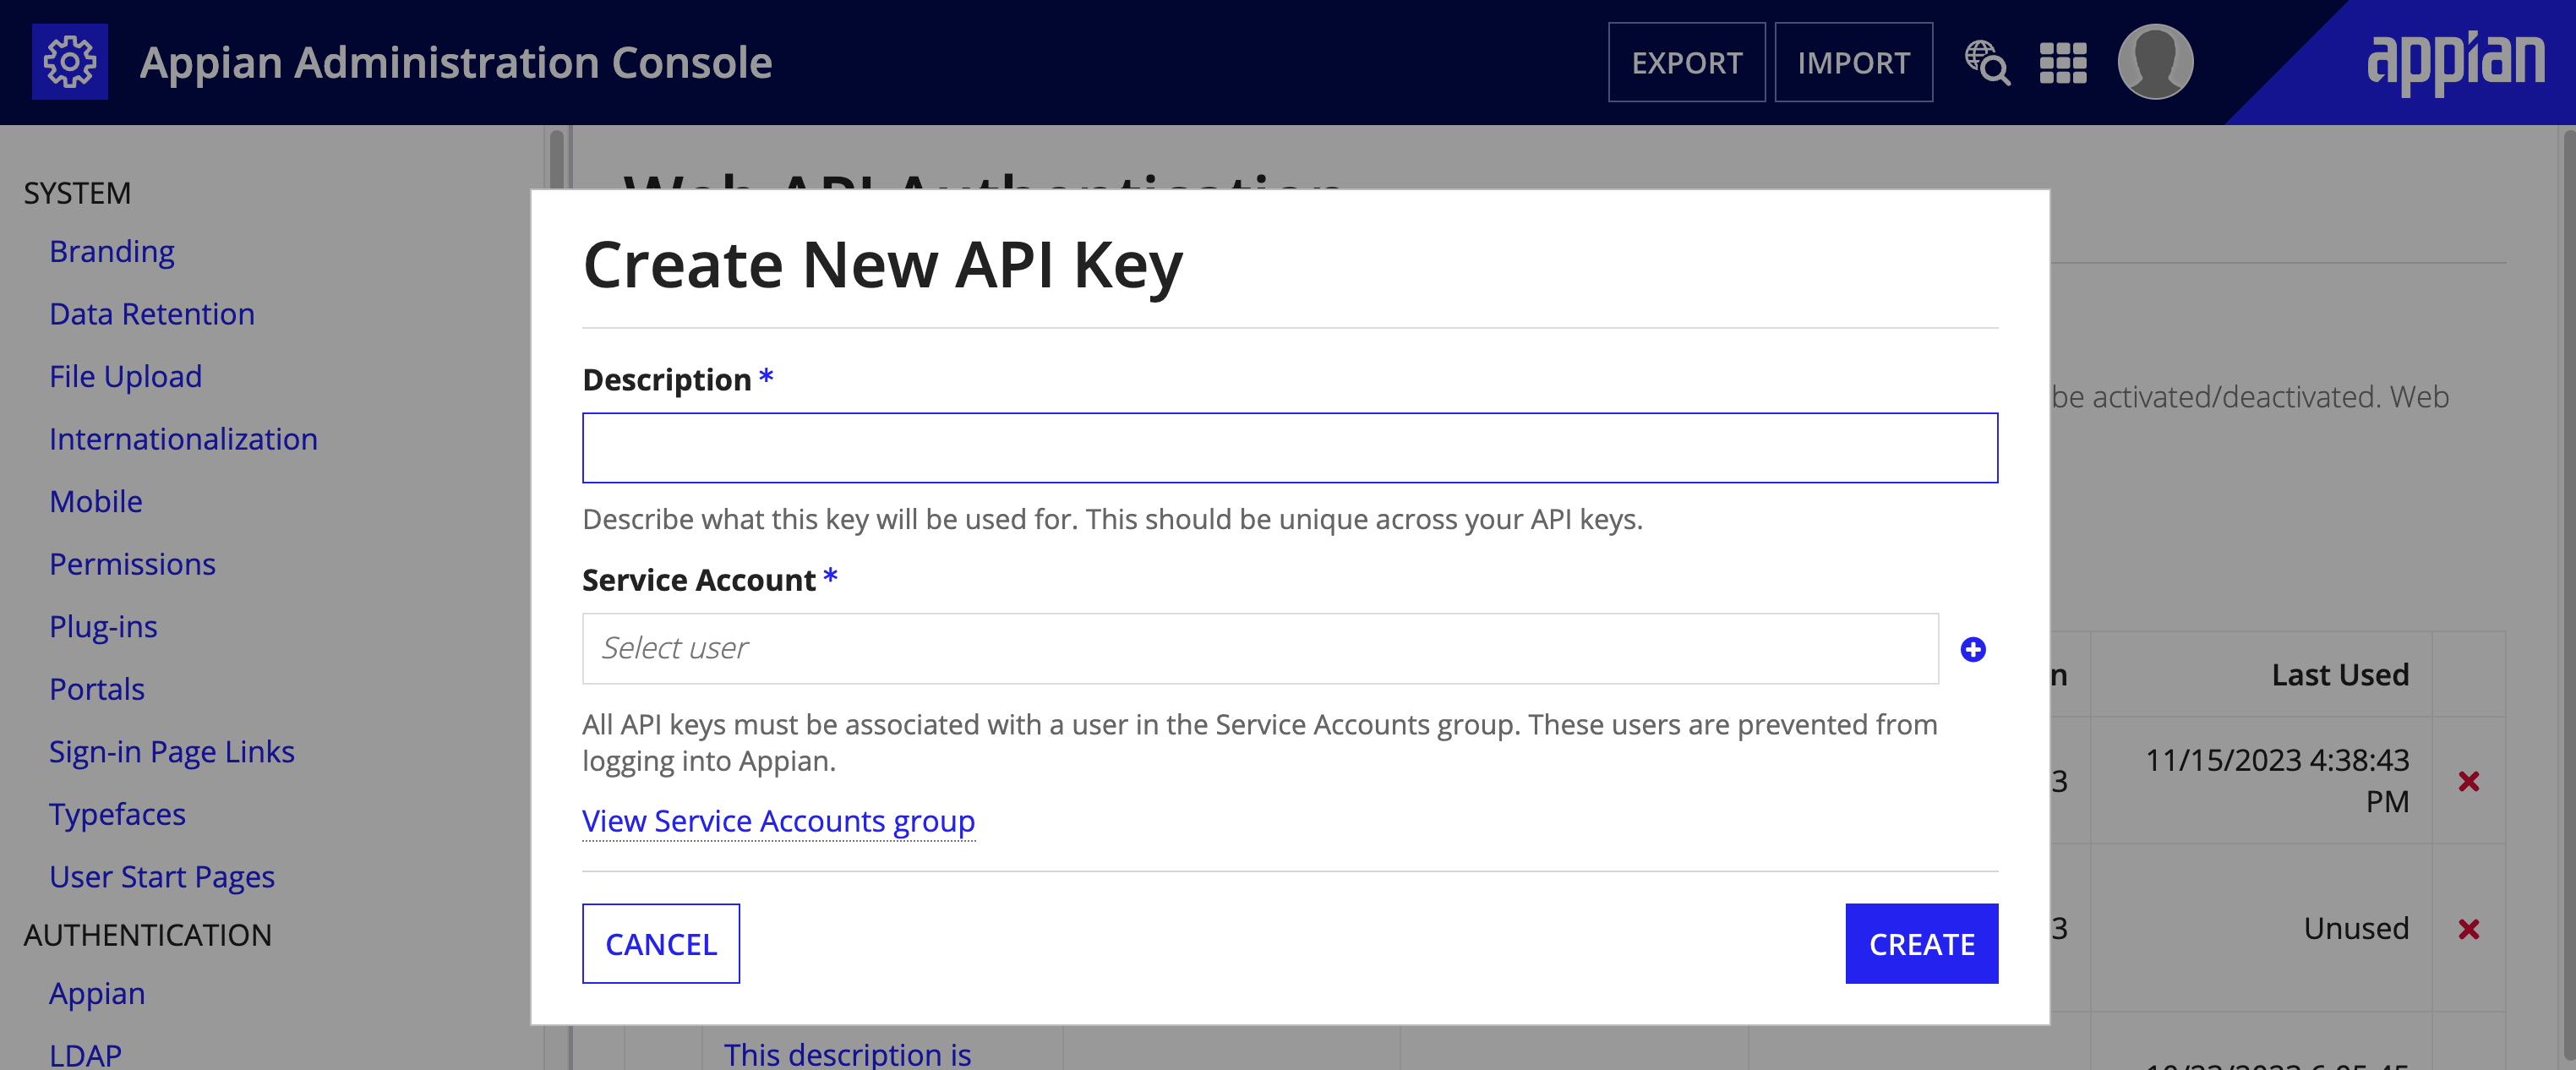Navigate to Typefaces settings
This screenshot has width=2576, height=1070.
click(x=117, y=814)
